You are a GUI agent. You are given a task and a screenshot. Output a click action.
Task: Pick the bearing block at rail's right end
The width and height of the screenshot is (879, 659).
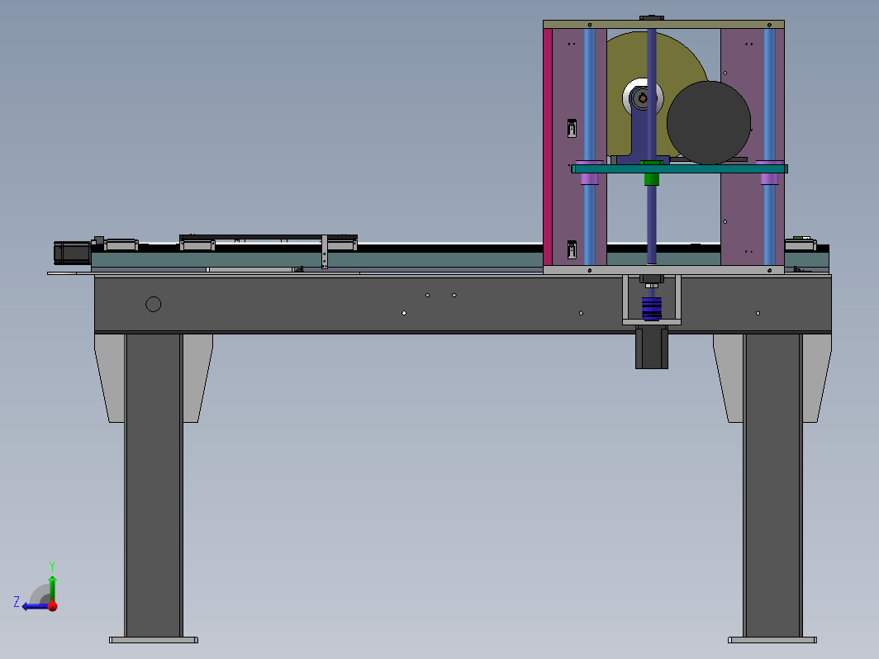tap(801, 245)
